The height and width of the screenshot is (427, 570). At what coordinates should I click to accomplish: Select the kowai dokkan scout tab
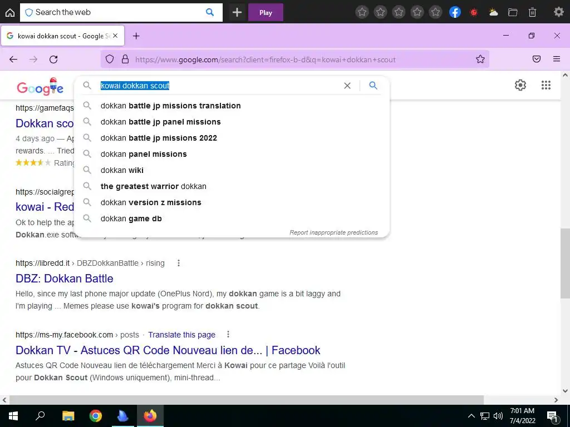coord(63,36)
